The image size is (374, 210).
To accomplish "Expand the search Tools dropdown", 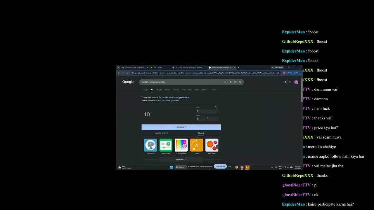I will tap(214, 90).
